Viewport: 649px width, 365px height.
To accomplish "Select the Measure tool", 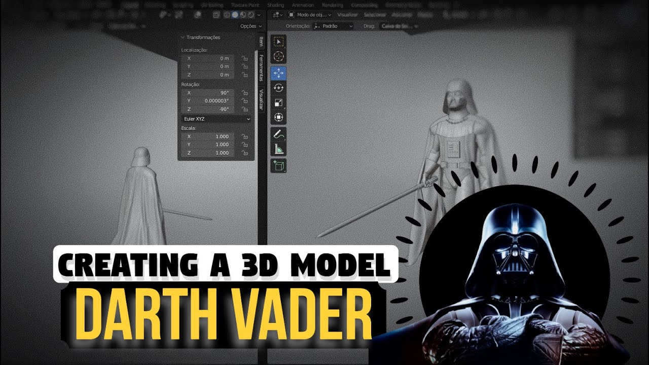I will pyautogui.click(x=278, y=149).
